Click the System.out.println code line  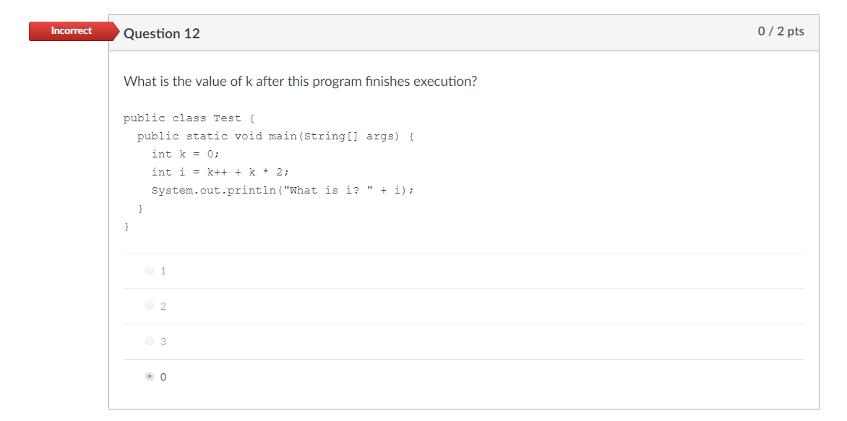coord(283,191)
